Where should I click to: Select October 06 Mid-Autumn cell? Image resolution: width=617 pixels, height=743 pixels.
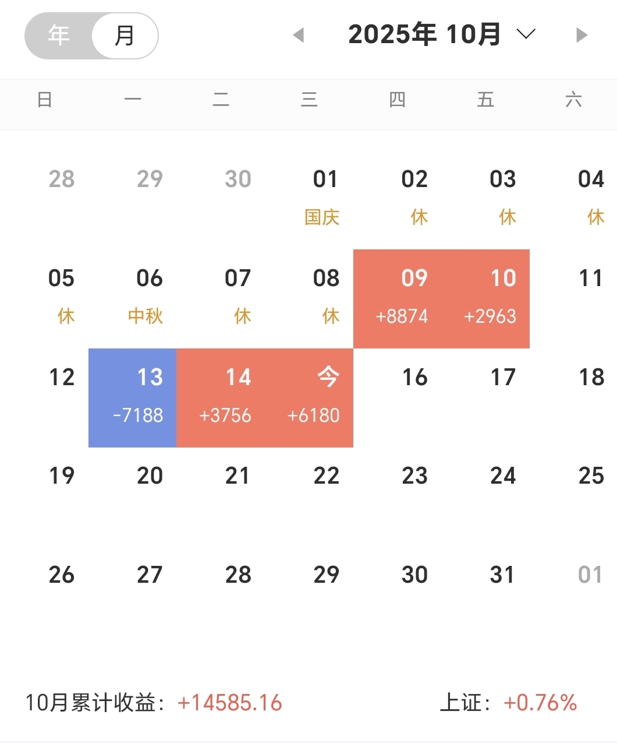(x=133, y=299)
